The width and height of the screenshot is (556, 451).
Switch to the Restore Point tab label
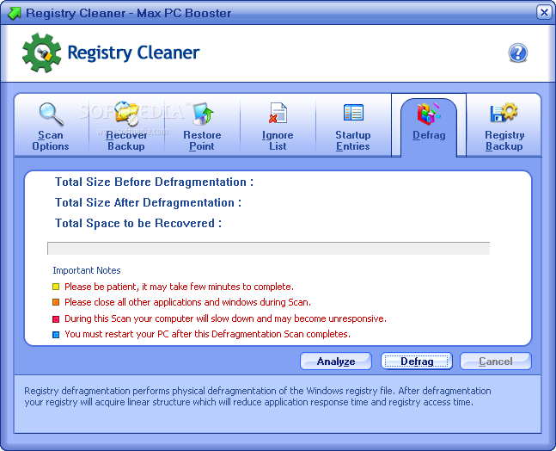point(202,140)
